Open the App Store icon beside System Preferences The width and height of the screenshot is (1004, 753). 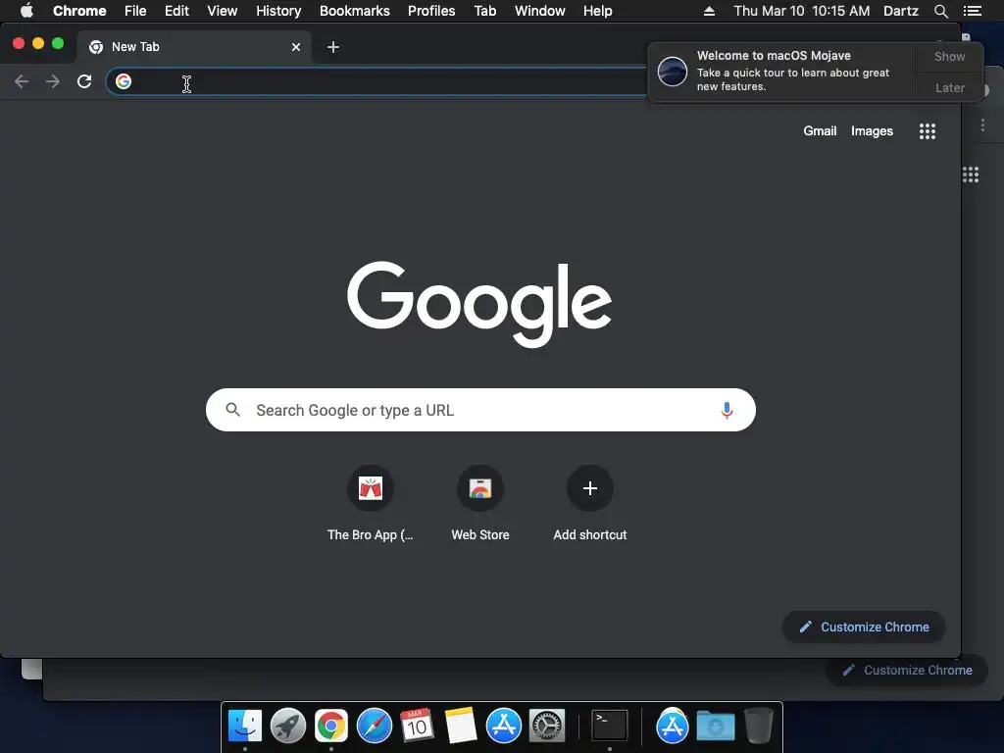(x=503, y=726)
